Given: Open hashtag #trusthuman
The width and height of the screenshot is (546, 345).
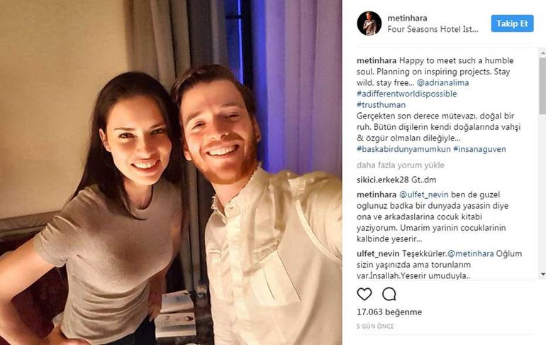Looking at the screenshot, I should (381, 105).
